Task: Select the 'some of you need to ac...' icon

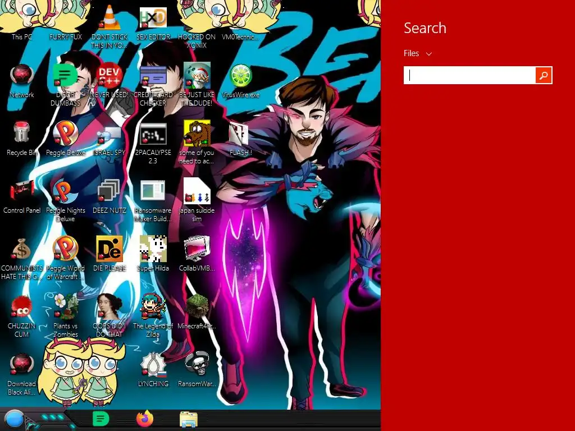Action: [x=197, y=142]
